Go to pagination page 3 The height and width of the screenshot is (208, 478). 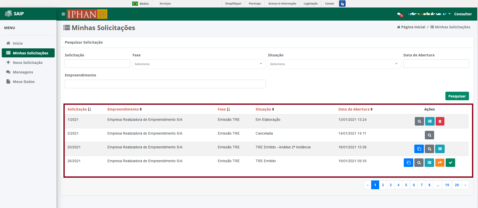[390, 185]
